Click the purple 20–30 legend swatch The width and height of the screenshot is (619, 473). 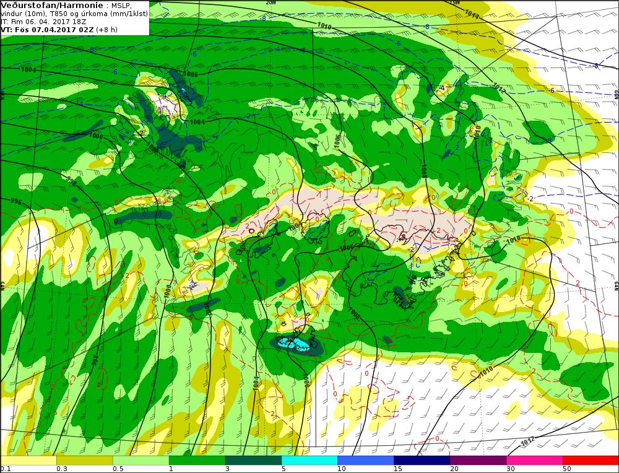(x=478, y=461)
